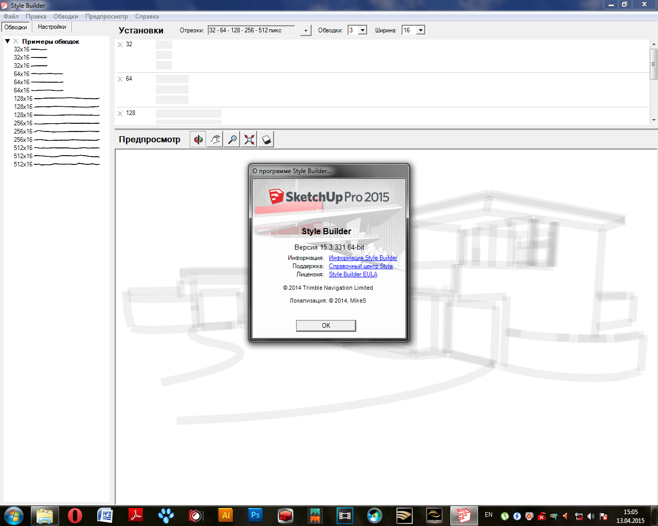Viewport: 658px width, 526px height.
Task: Open the Файл menu
Action: click(x=11, y=16)
